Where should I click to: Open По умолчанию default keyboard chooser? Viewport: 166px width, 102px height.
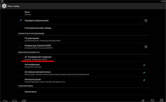pos(83,39)
